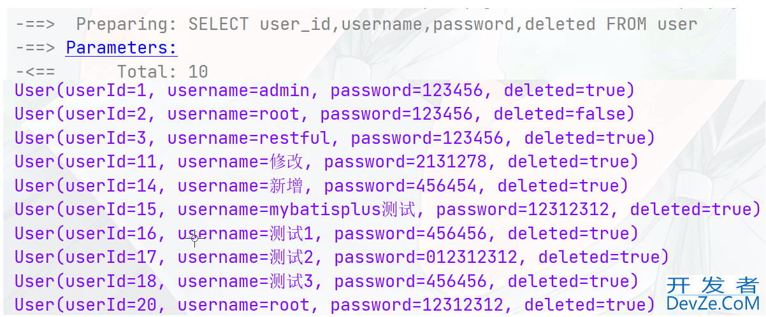Viewport: 766px width, 317px height.
Task: Select the userId=17 row with 测试2
Action: pyautogui.click(x=342, y=257)
